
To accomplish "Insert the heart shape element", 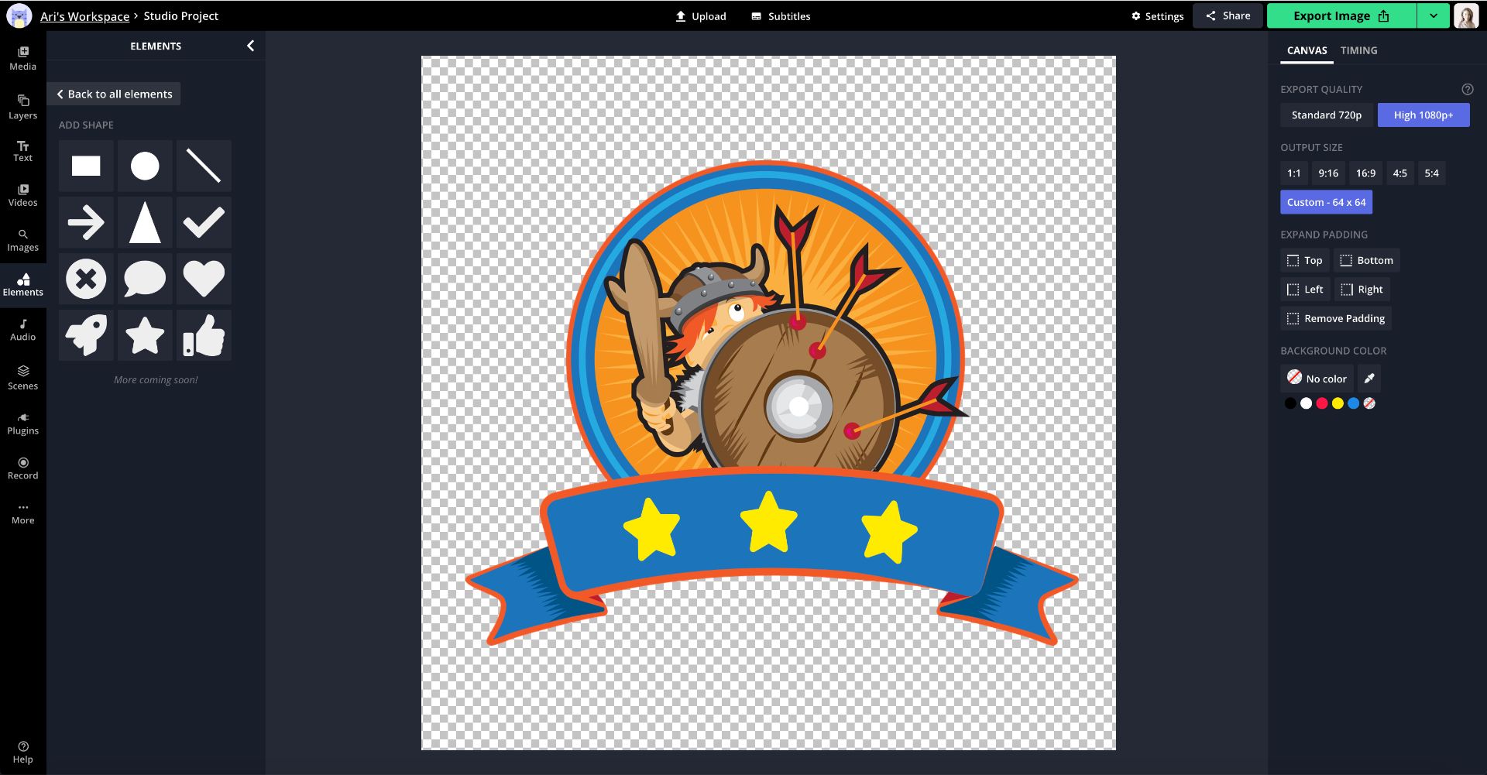I will [x=204, y=279].
